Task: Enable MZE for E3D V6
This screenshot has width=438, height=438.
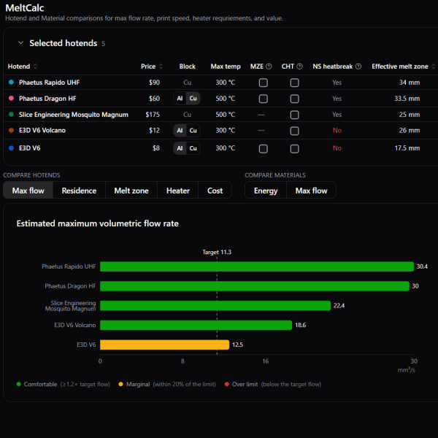Action: click(263, 149)
